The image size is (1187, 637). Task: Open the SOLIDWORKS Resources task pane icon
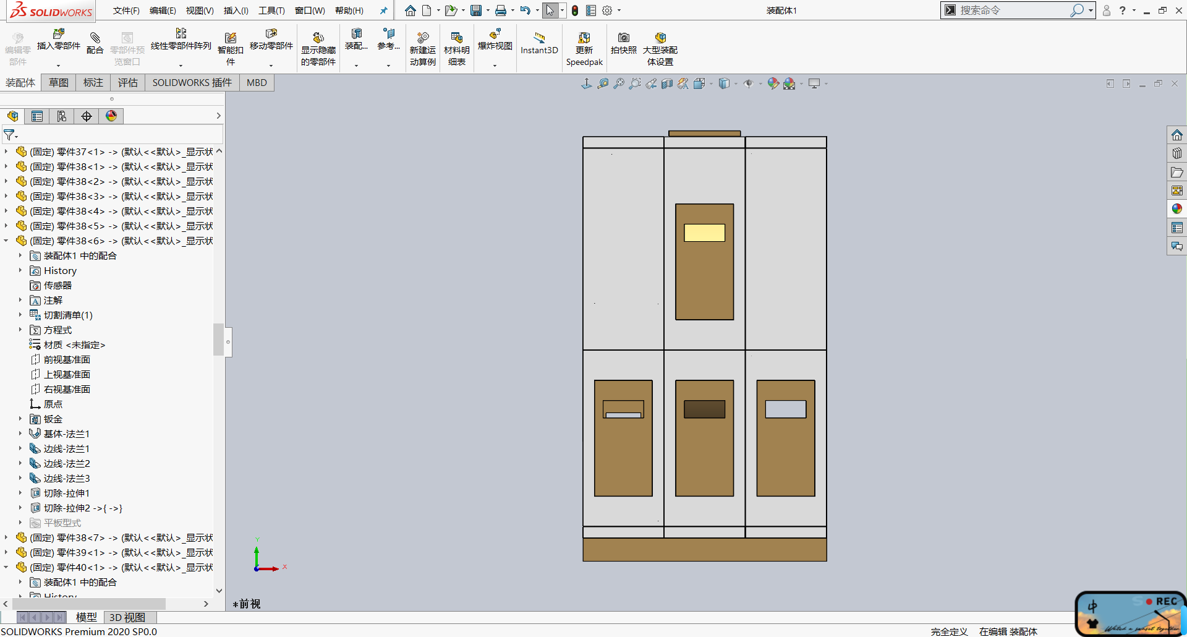tap(1177, 135)
